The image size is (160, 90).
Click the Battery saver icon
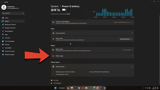coord(53,50)
